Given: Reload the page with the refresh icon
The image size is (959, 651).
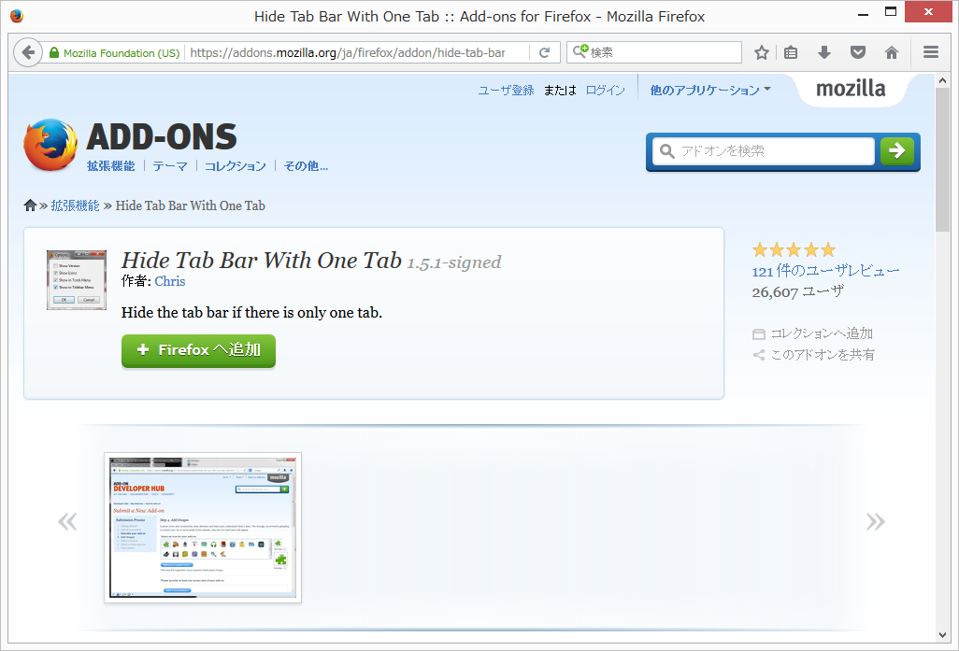Looking at the screenshot, I should [x=545, y=52].
